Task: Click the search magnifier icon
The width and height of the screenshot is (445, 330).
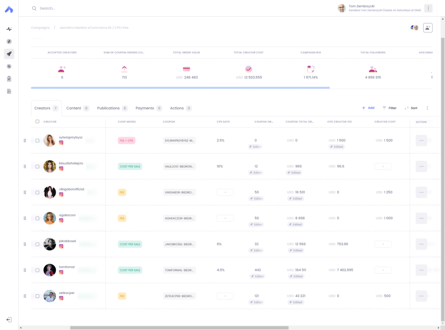Action: point(34,8)
